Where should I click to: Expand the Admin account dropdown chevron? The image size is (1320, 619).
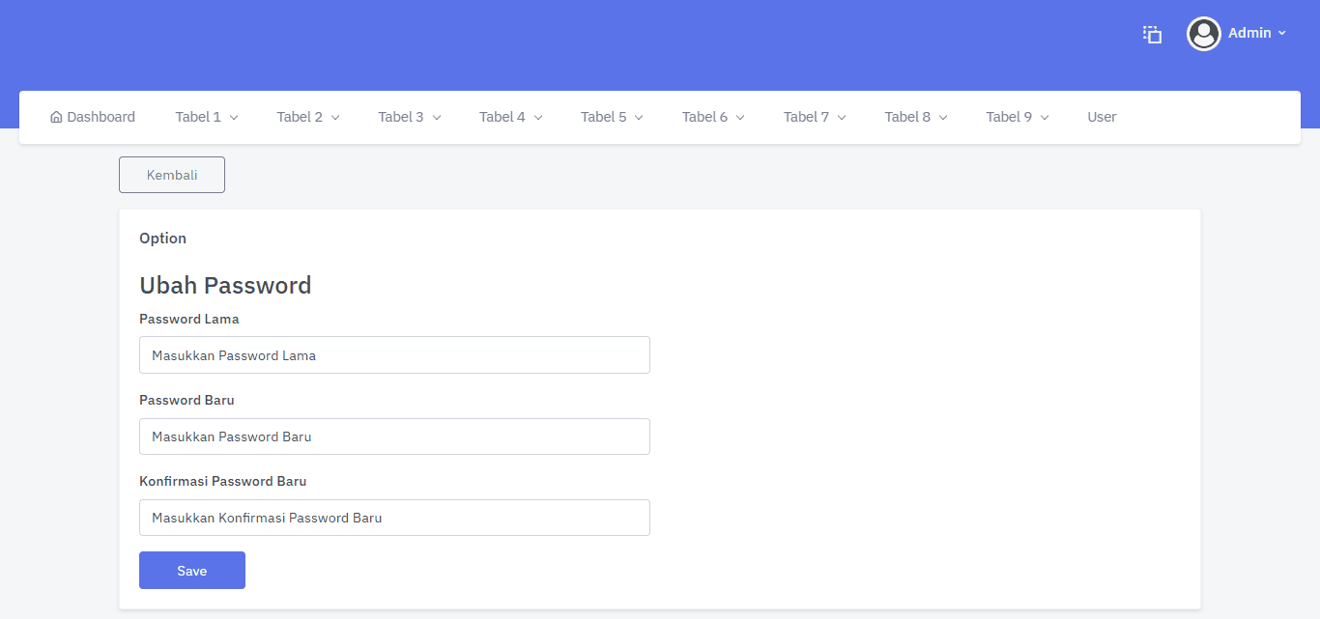click(x=1282, y=33)
